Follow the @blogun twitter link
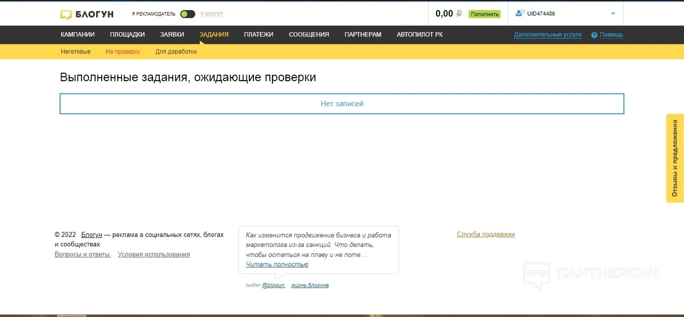The height and width of the screenshot is (317, 684). pos(273,285)
